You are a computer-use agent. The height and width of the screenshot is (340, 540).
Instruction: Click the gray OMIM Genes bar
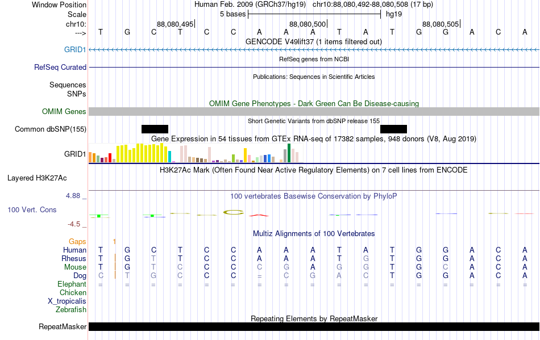[x=314, y=111]
